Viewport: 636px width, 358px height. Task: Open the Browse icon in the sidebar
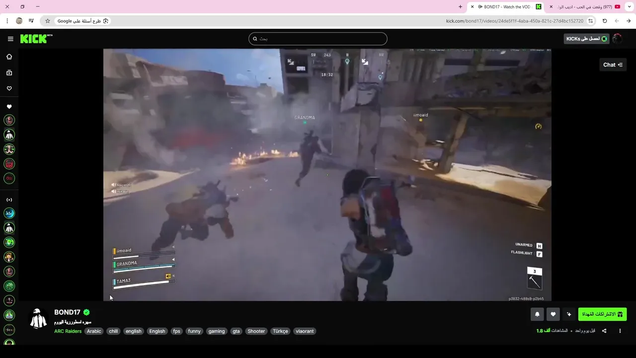(9, 73)
